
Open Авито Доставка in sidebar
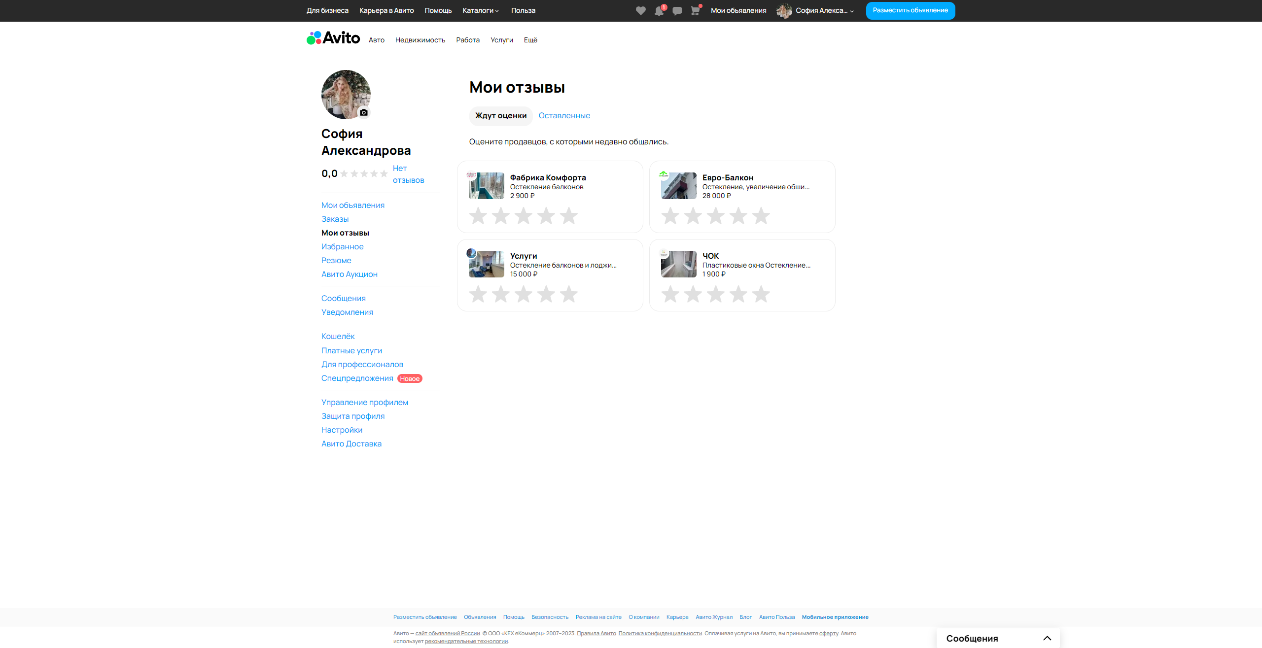pos(351,443)
